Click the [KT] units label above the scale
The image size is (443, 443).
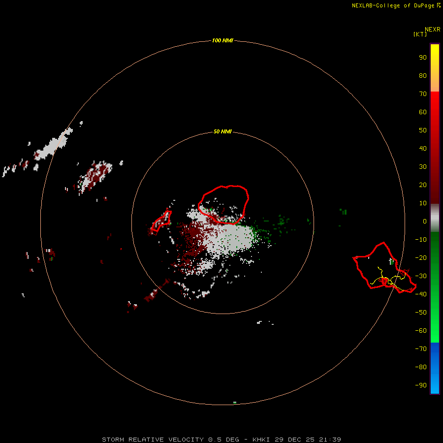[420, 34]
